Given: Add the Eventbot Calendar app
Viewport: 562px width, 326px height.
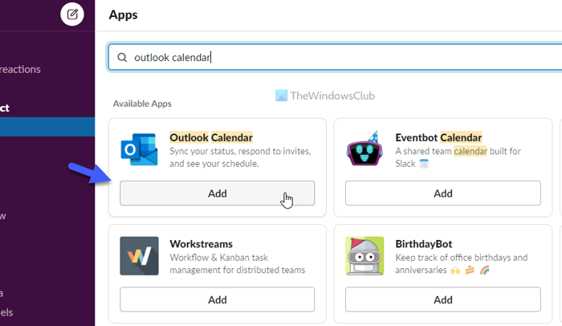Looking at the screenshot, I should (x=442, y=194).
